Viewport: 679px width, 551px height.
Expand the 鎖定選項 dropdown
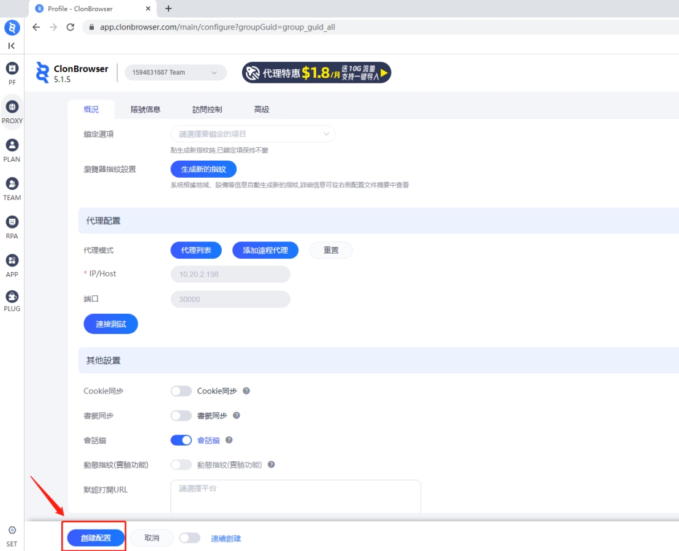tap(252, 134)
